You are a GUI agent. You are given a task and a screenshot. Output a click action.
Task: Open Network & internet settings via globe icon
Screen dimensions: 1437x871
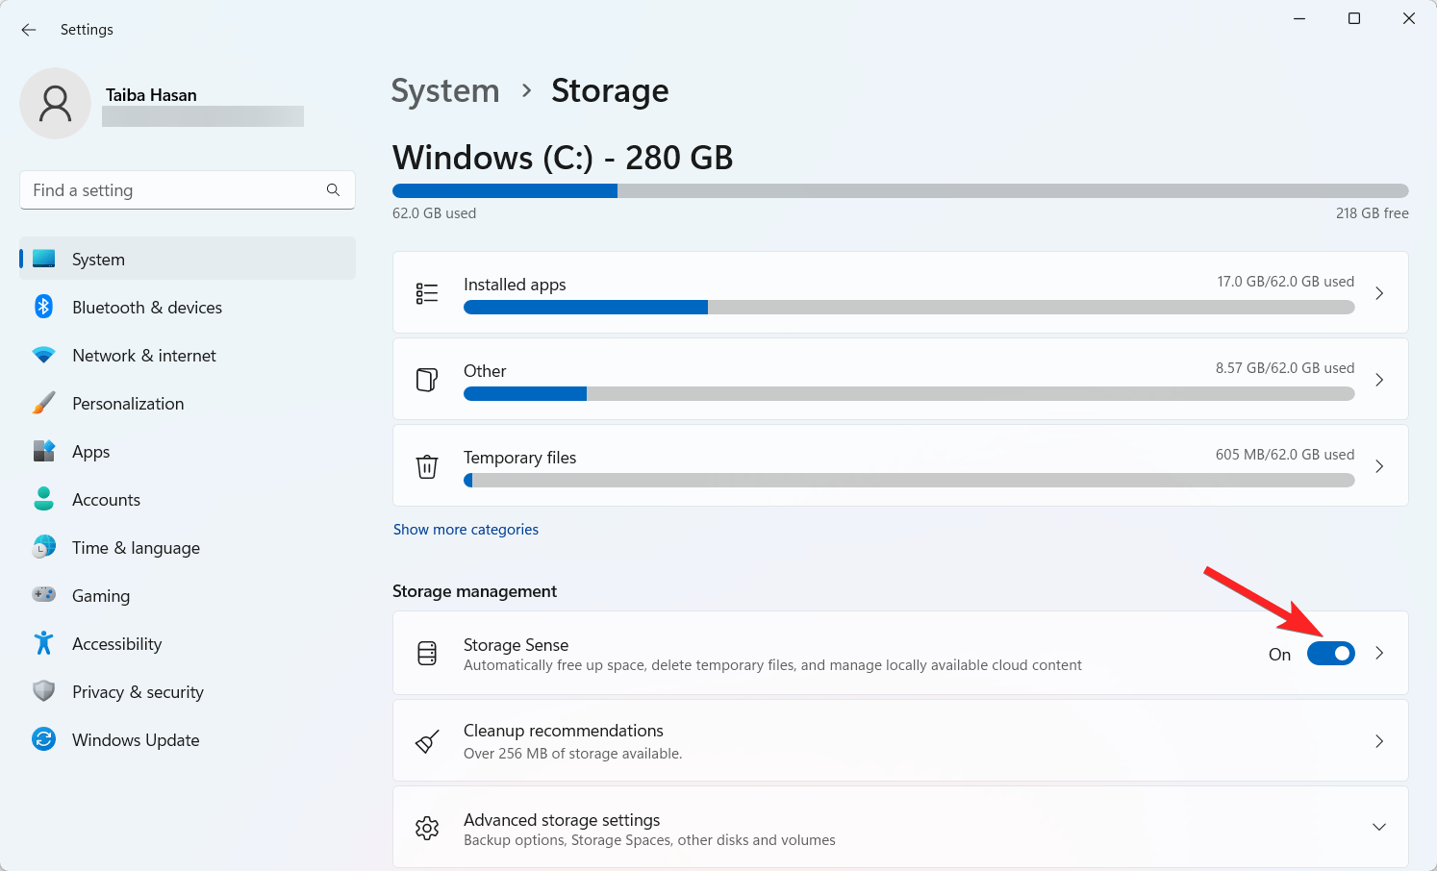[44, 355]
